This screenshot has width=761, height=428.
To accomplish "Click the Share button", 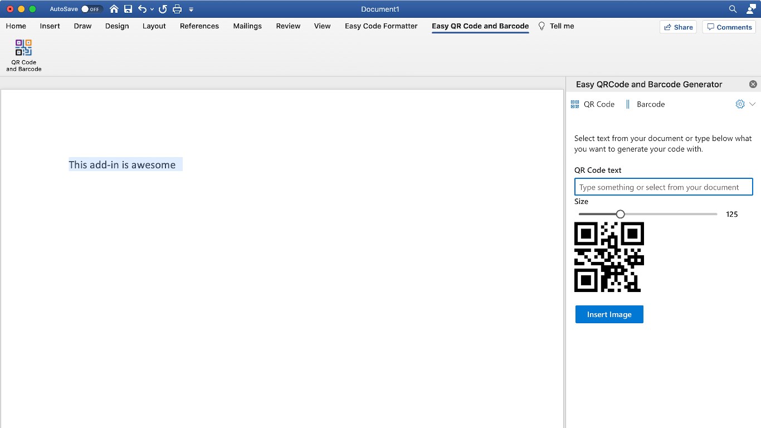I will click(678, 27).
